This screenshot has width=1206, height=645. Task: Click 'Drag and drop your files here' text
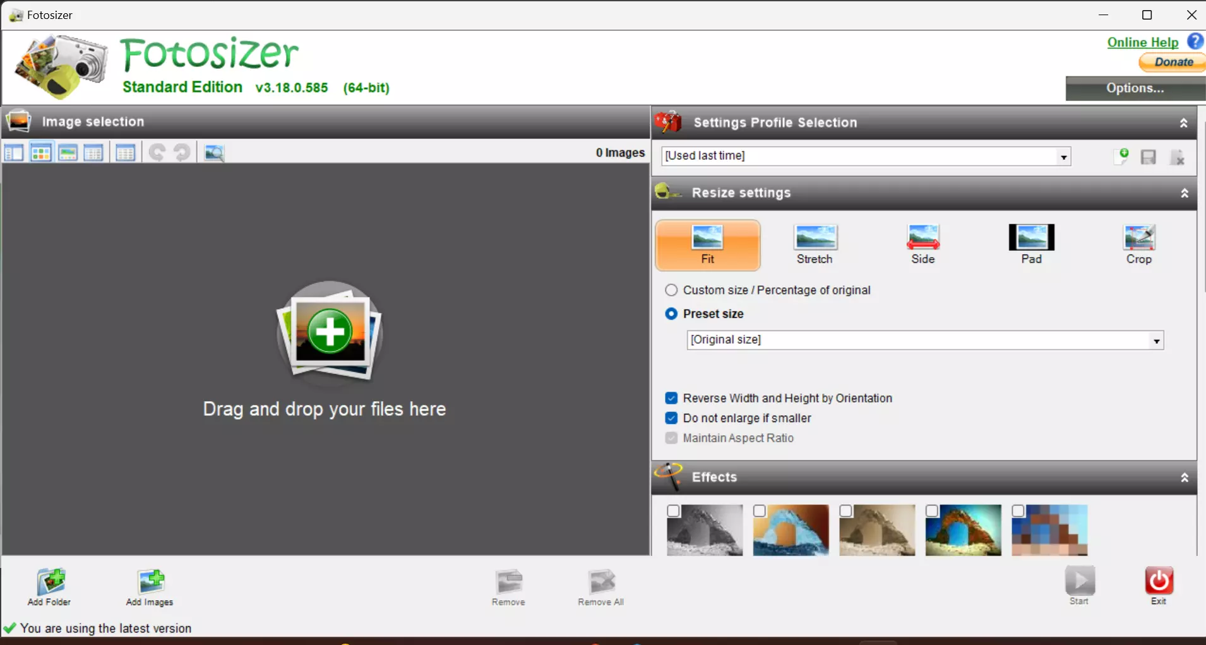(x=325, y=409)
